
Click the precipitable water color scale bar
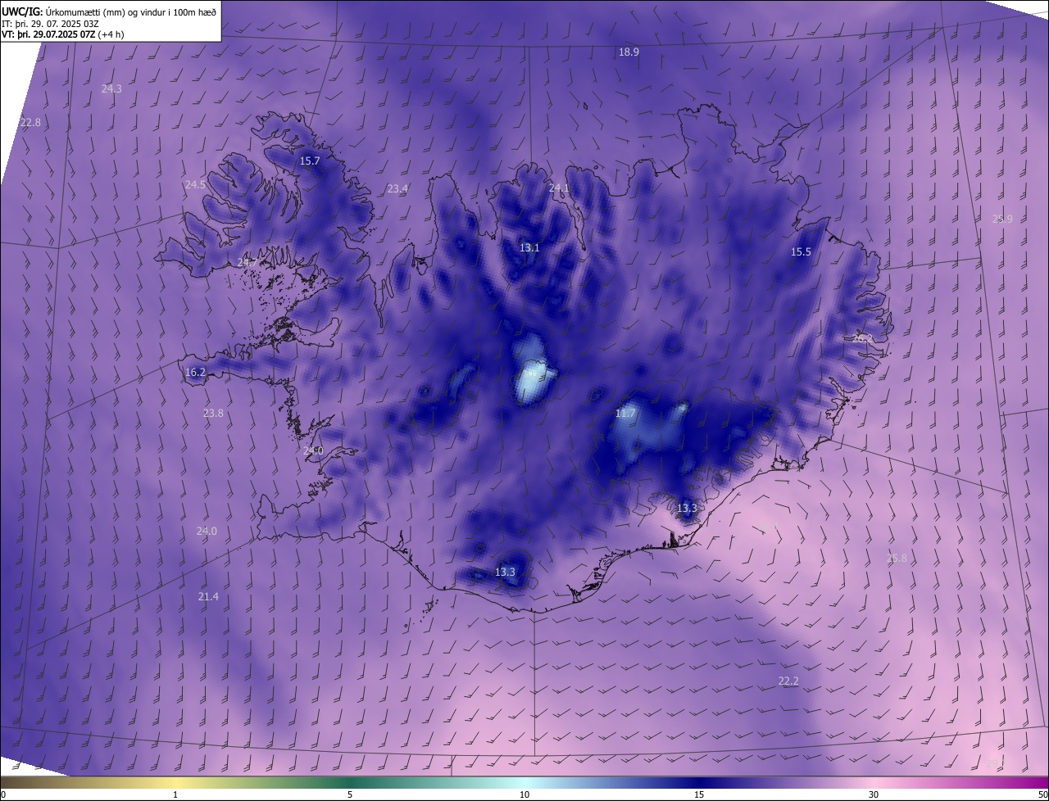pos(524,782)
